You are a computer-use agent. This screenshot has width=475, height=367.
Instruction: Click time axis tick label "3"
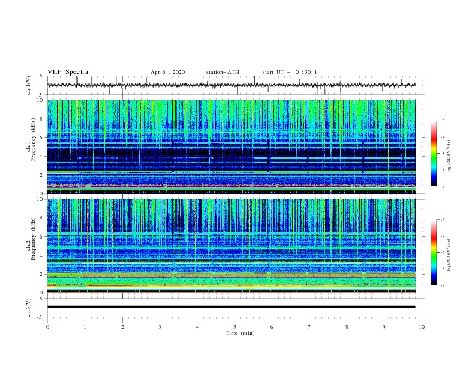pos(160,327)
